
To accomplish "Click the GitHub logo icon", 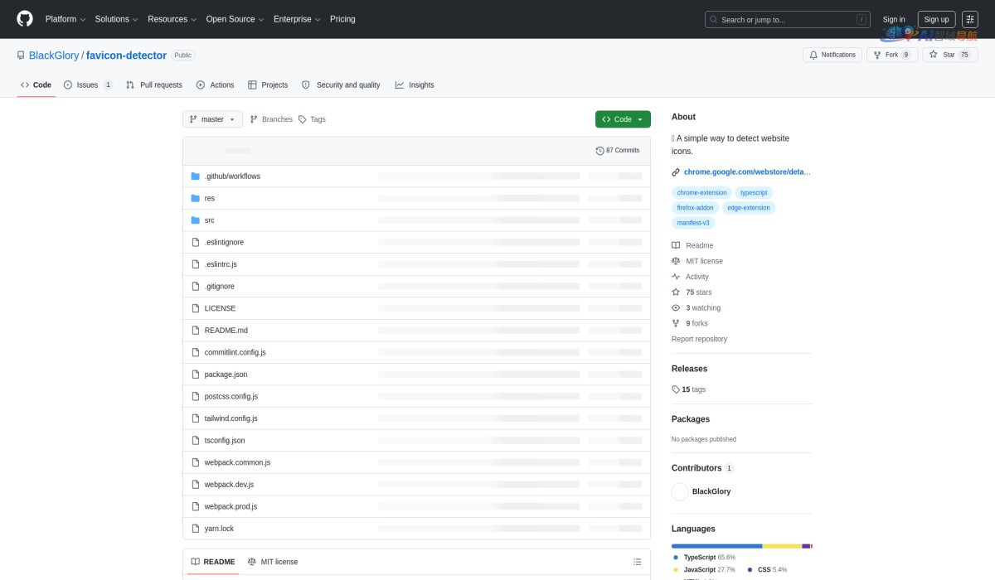I will tap(25, 19).
